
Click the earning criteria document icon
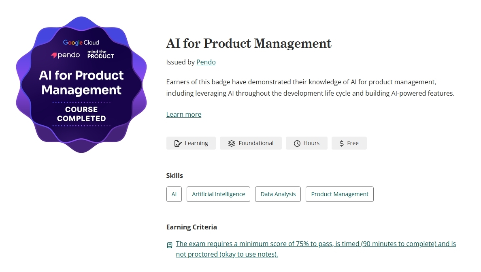(170, 245)
